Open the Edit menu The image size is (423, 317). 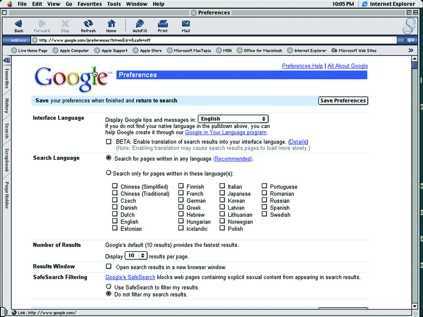[37, 4]
